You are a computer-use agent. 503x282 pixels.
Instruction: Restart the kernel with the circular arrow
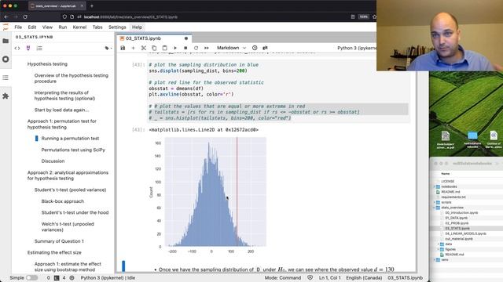point(196,48)
